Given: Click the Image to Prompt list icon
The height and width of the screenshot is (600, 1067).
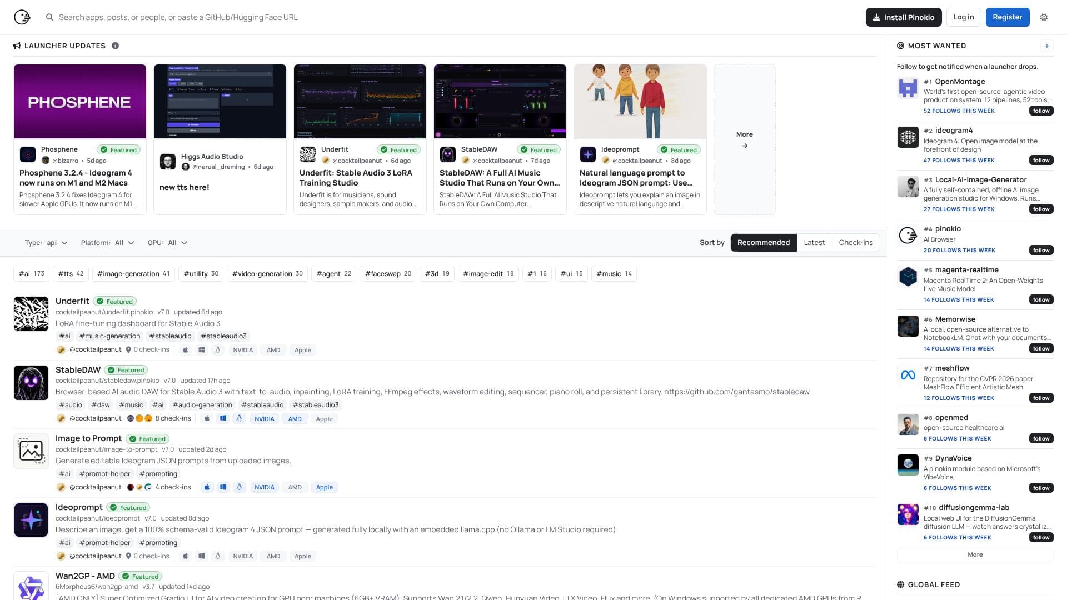Looking at the screenshot, I should [31, 451].
